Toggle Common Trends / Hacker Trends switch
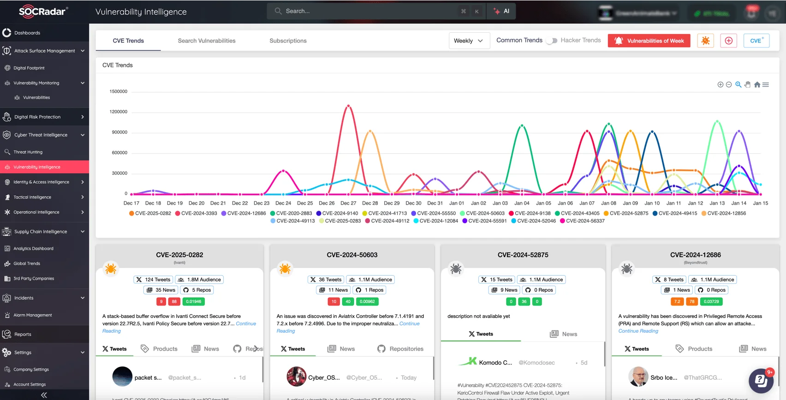The image size is (786, 400). 551,41
